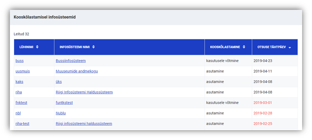Open Muuseumide andmekogu system link
The width and height of the screenshot is (312, 140).
point(77,71)
